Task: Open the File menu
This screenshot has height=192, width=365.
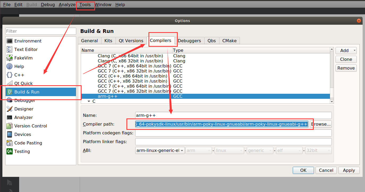Action: pos(7,5)
